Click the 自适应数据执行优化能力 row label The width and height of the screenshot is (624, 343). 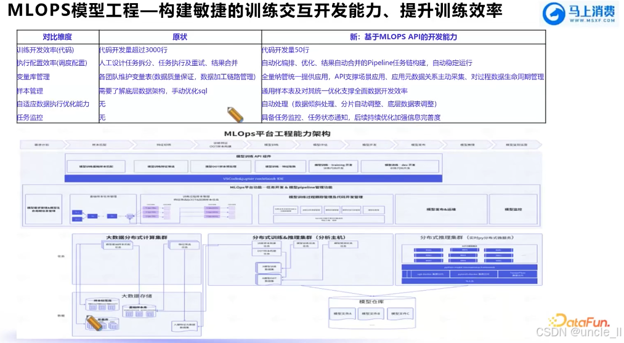tap(53, 104)
